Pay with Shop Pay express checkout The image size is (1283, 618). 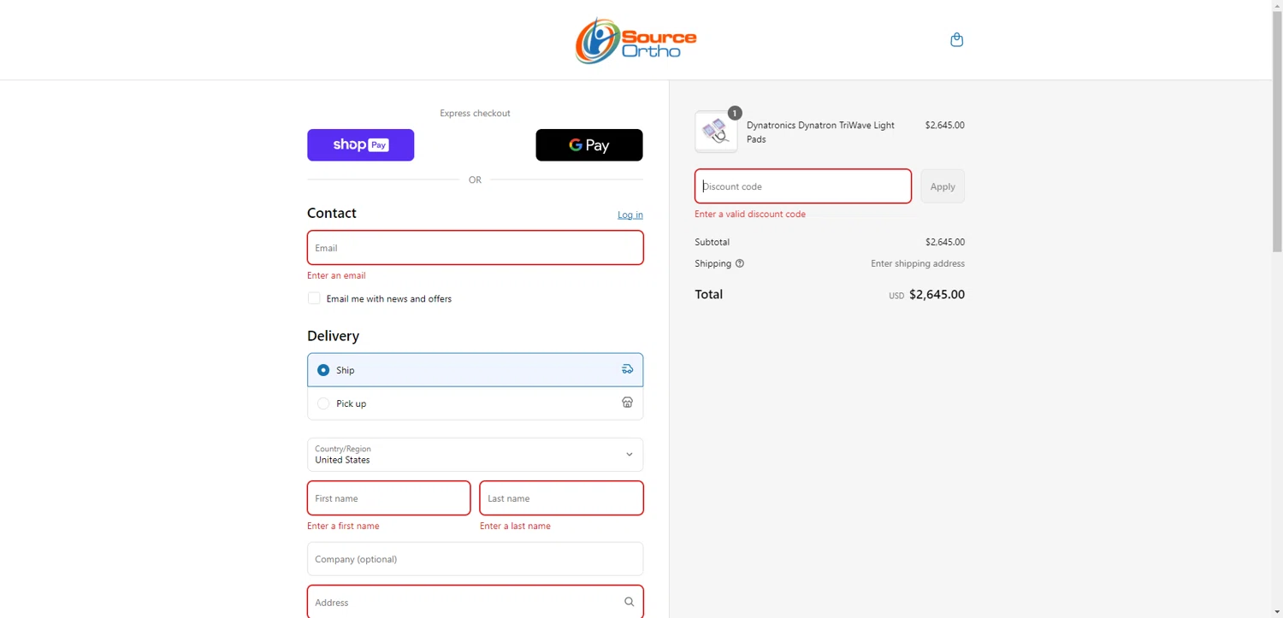[361, 145]
